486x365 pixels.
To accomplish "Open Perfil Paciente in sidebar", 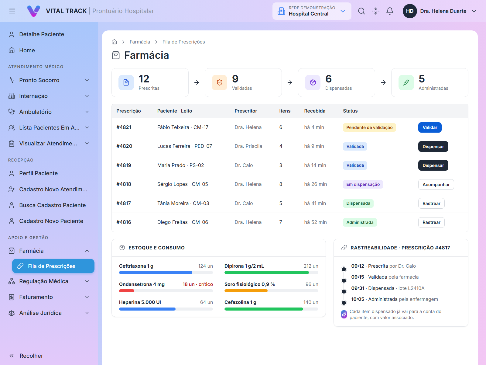I will (x=49, y=173).
